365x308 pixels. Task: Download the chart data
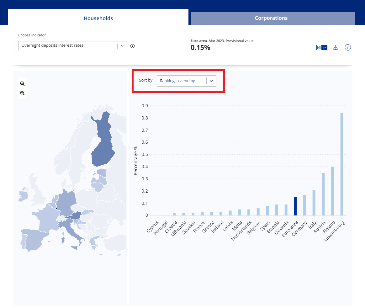click(335, 47)
